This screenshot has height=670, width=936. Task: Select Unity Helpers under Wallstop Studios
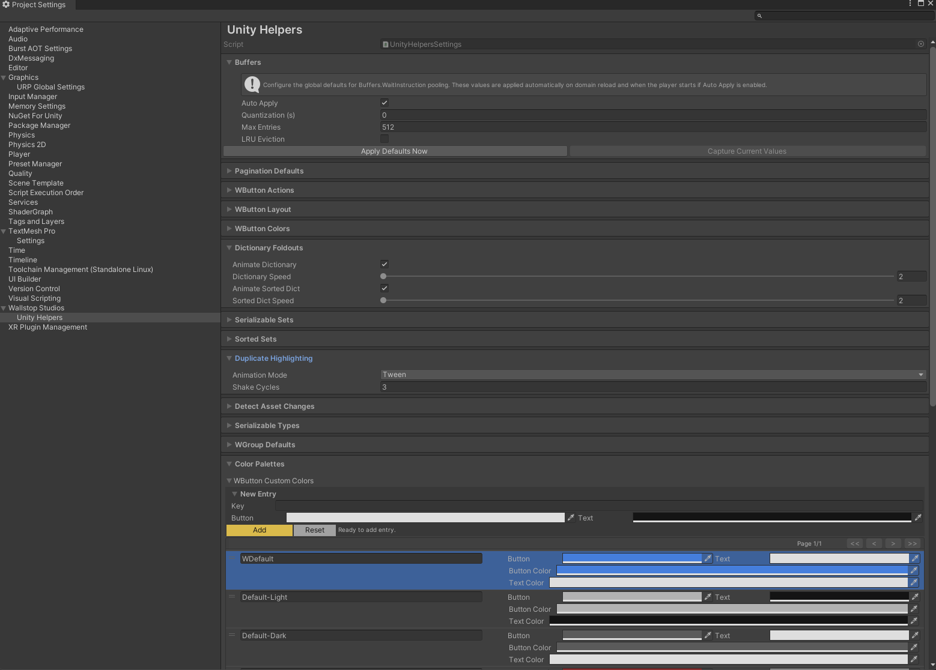pyautogui.click(x=40, y=317)
